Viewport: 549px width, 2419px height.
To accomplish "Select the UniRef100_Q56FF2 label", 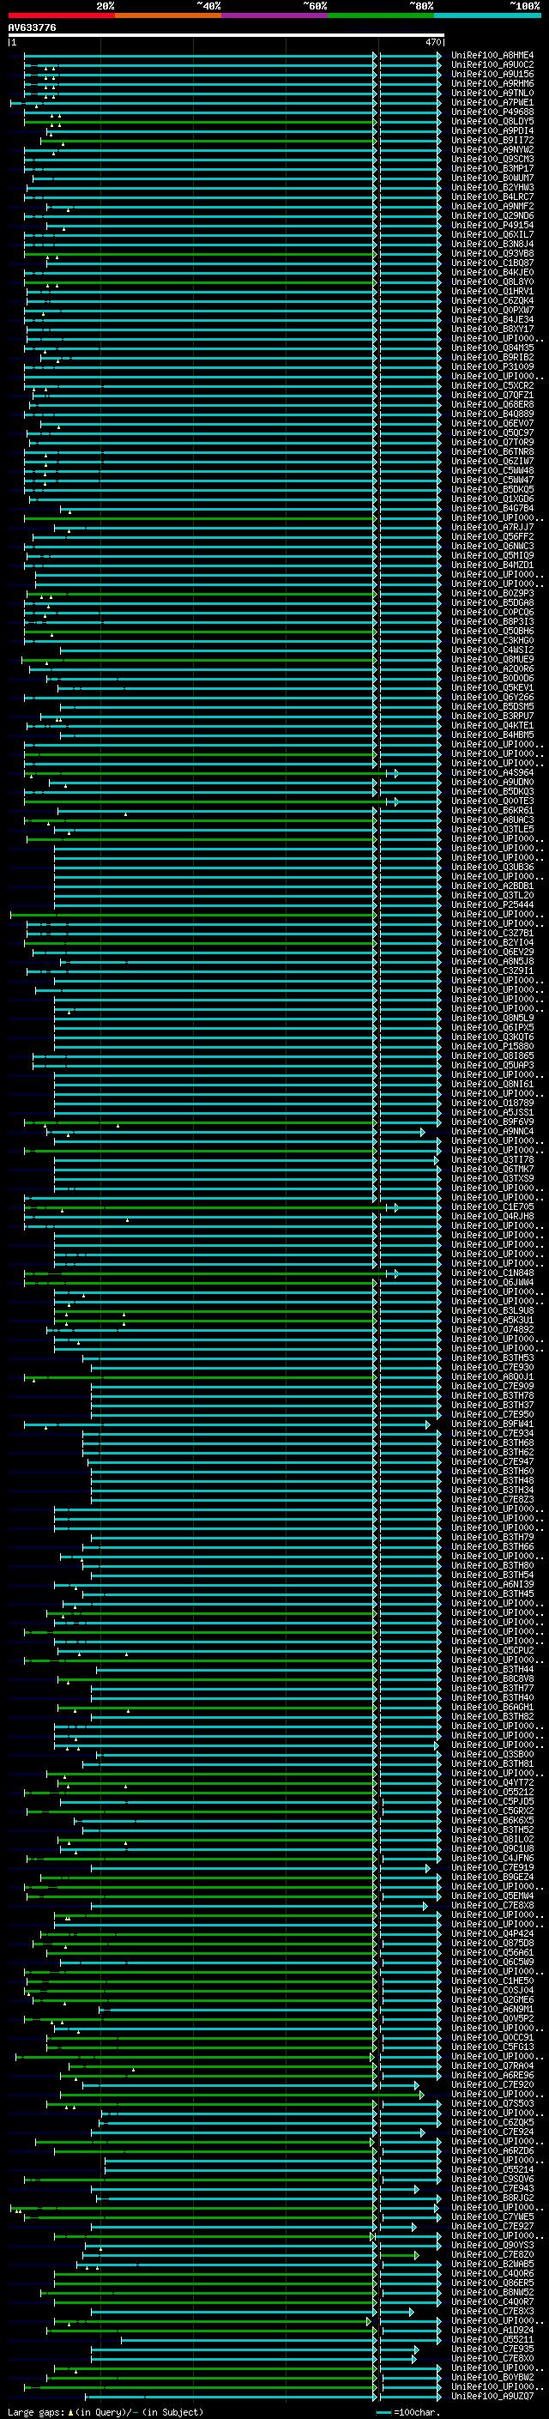I will [x=492, y=536].
